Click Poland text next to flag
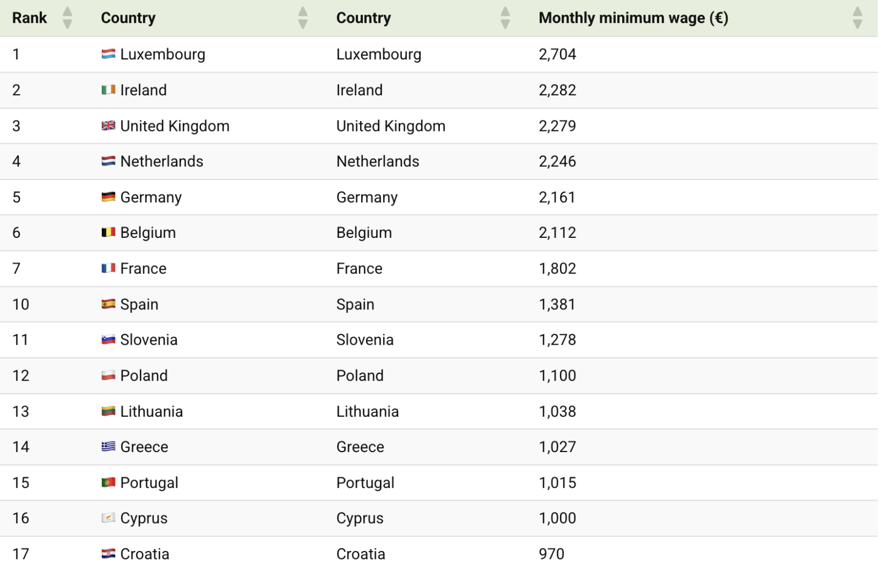Viewport: 881px width, 571px height. pyautogui.click(x=144, y=376)
